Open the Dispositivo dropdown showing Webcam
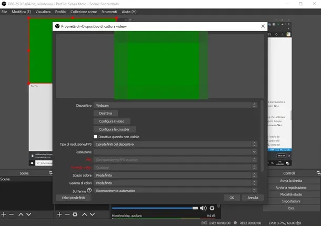This screenshot has width=321, height=226. point(175,105)
